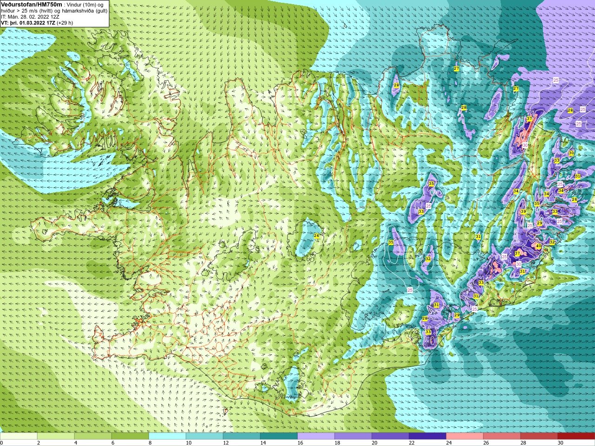The height and width of the screenshot is (446, 595).
Task: Click the 14–16 m/s dark teal legend swatch
Action: 279,436
